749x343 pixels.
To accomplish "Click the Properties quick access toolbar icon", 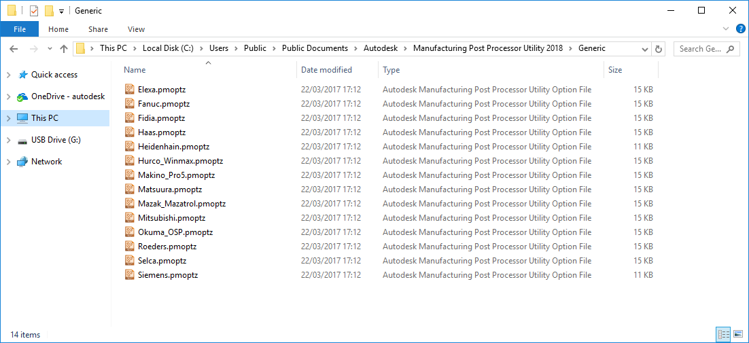I will (34, 11).
